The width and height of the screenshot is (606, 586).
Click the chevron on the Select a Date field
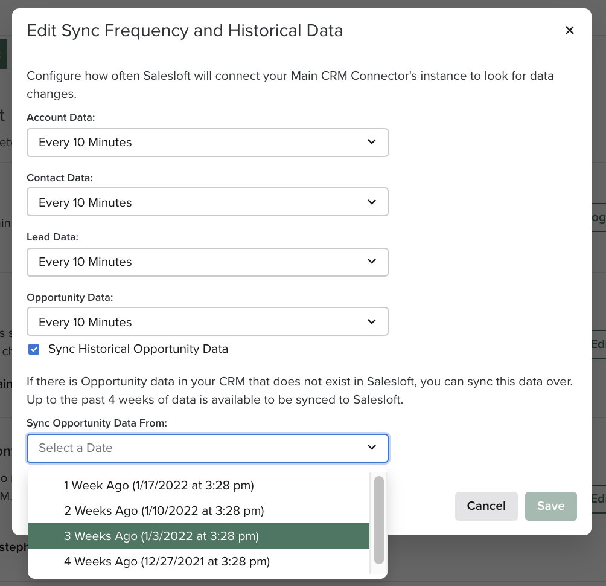click(372, 448)
